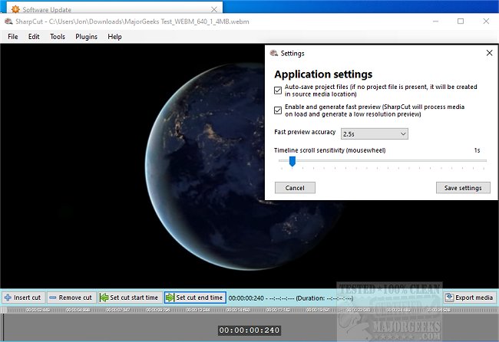Viewport: 499px width, 342px height.
Task: Open the Fast preview accuracy dropdown
Action: [x=376, y=133]
